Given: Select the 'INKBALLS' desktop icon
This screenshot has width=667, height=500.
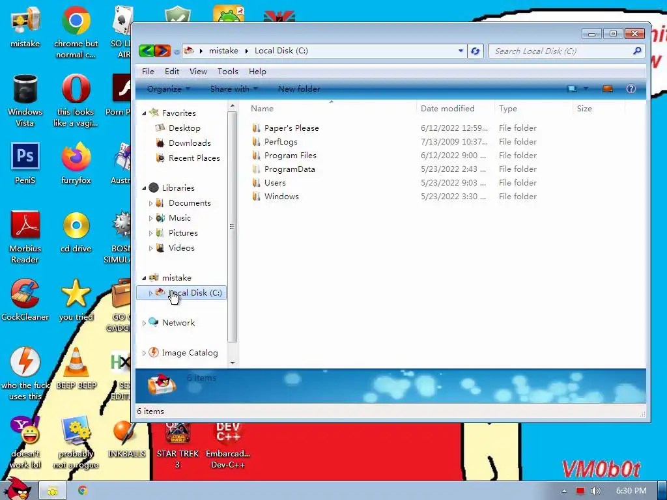Looking at the screenshot, I should point(126,439).
